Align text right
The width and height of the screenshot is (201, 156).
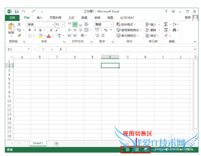80,30
